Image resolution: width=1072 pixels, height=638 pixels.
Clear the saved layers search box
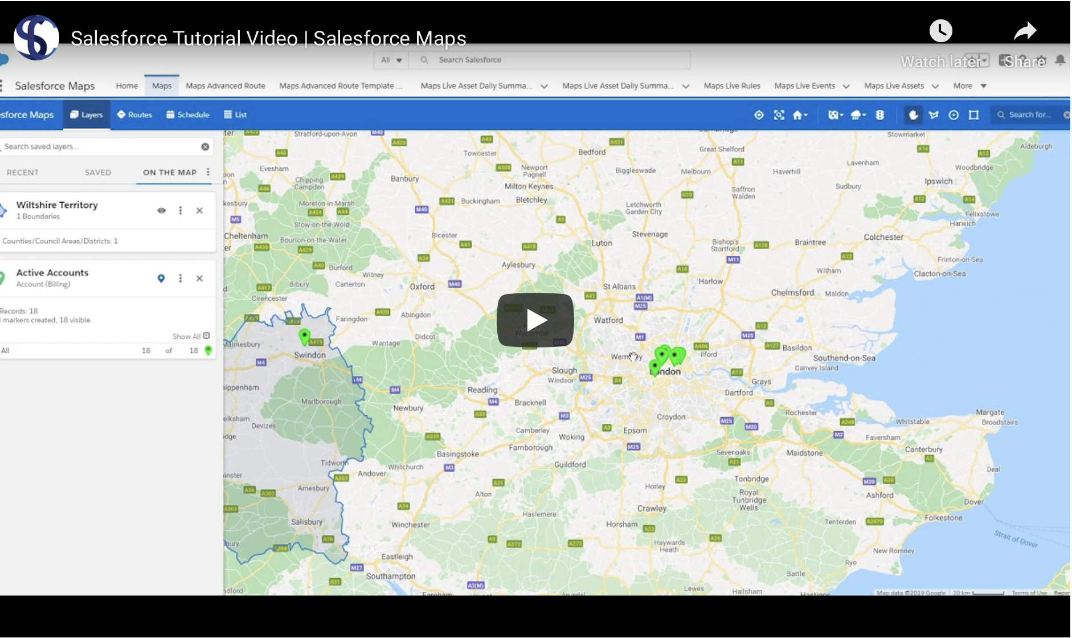click(x=205, y=147)
